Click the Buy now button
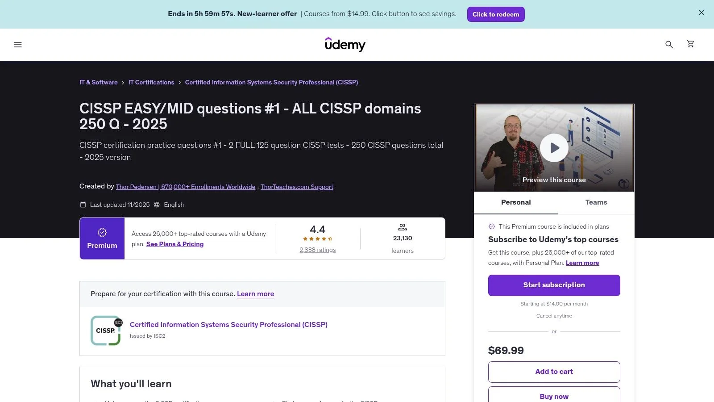The width and height of the screenshot is (714, 402). [x=554, y=395]
